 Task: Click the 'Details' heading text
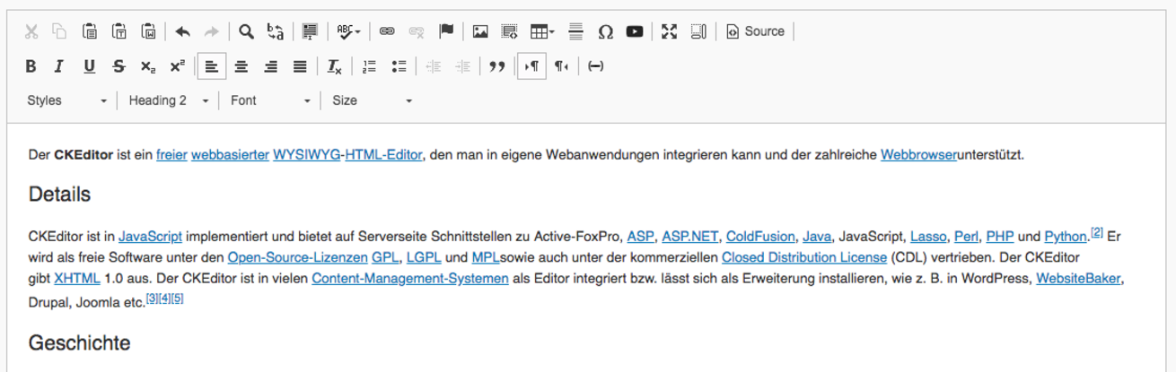point(59,195)
